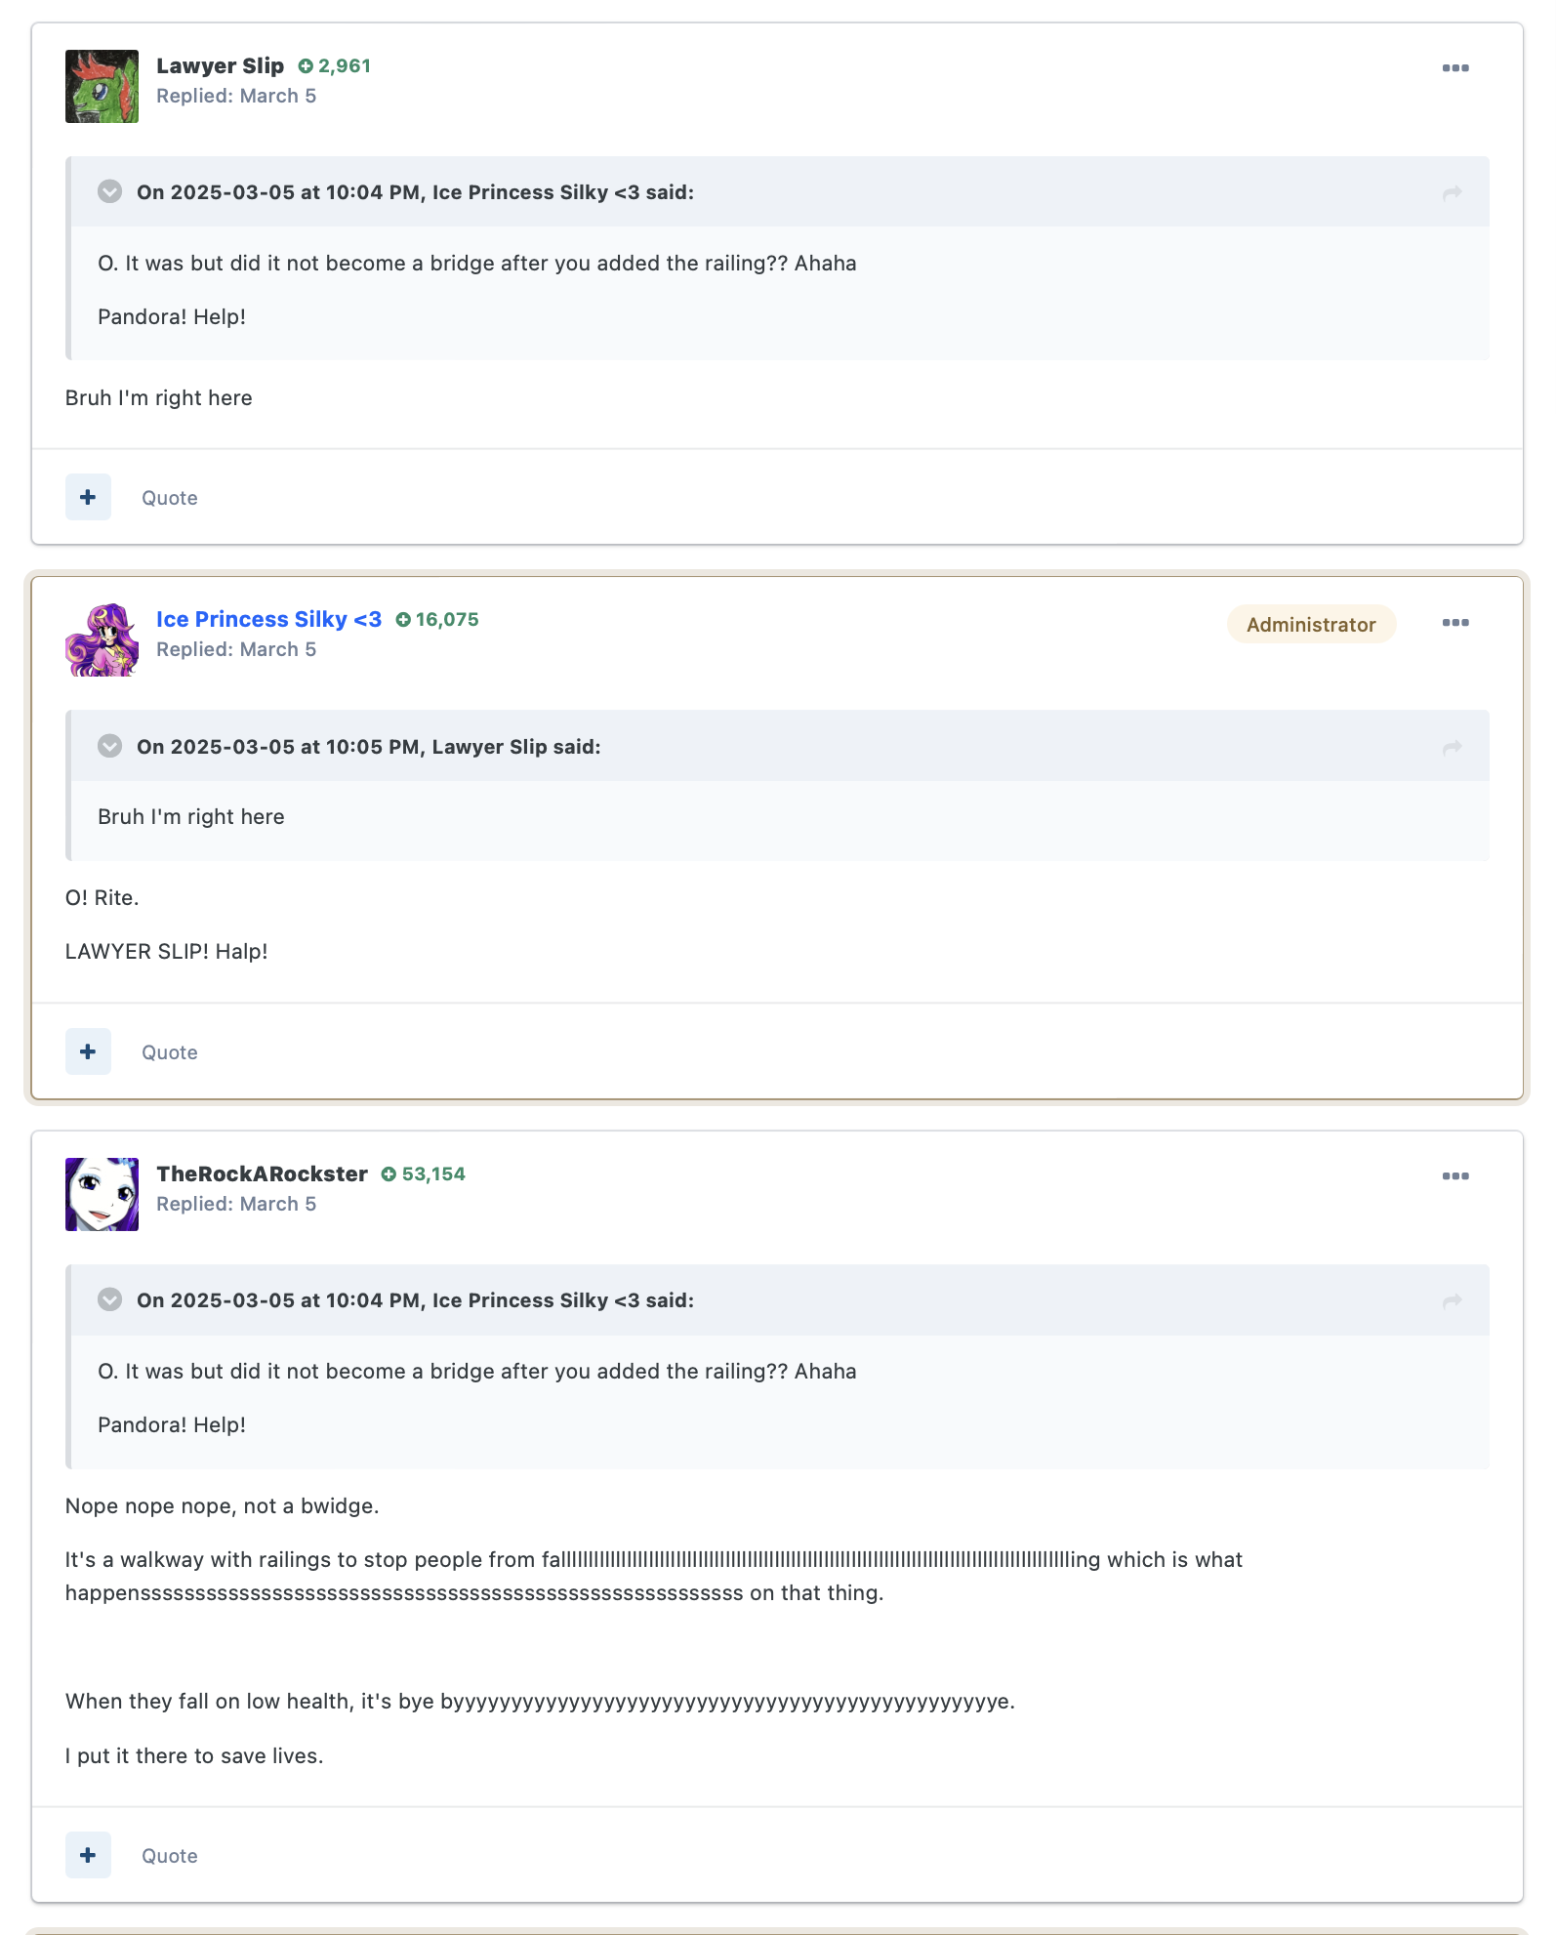Click Quote under Lawyer Slip's post
The image size is (1556, 1935).
click(170, 498)
